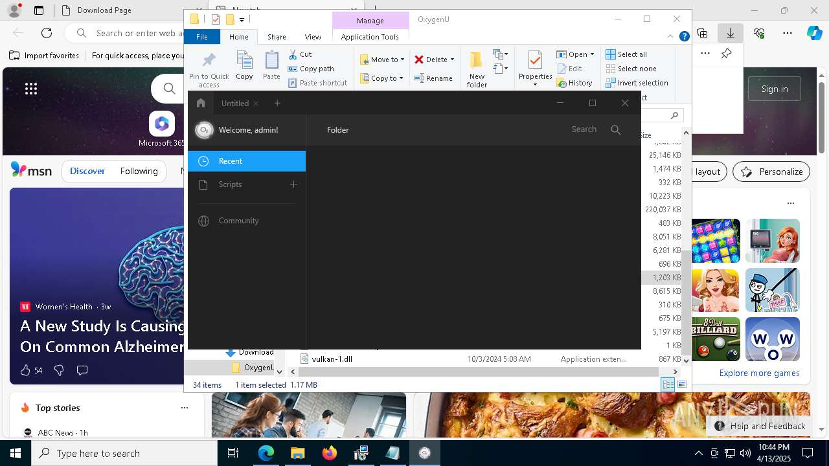Open the Following tab on MSN
The width and height of the screenshot is (829, 466).
click(139, 172)
